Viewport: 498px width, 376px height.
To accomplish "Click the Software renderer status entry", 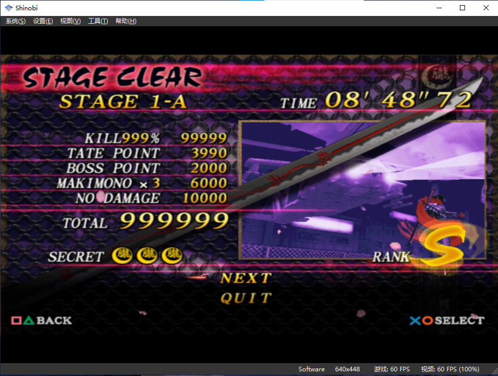I will [x=311, y=369].
